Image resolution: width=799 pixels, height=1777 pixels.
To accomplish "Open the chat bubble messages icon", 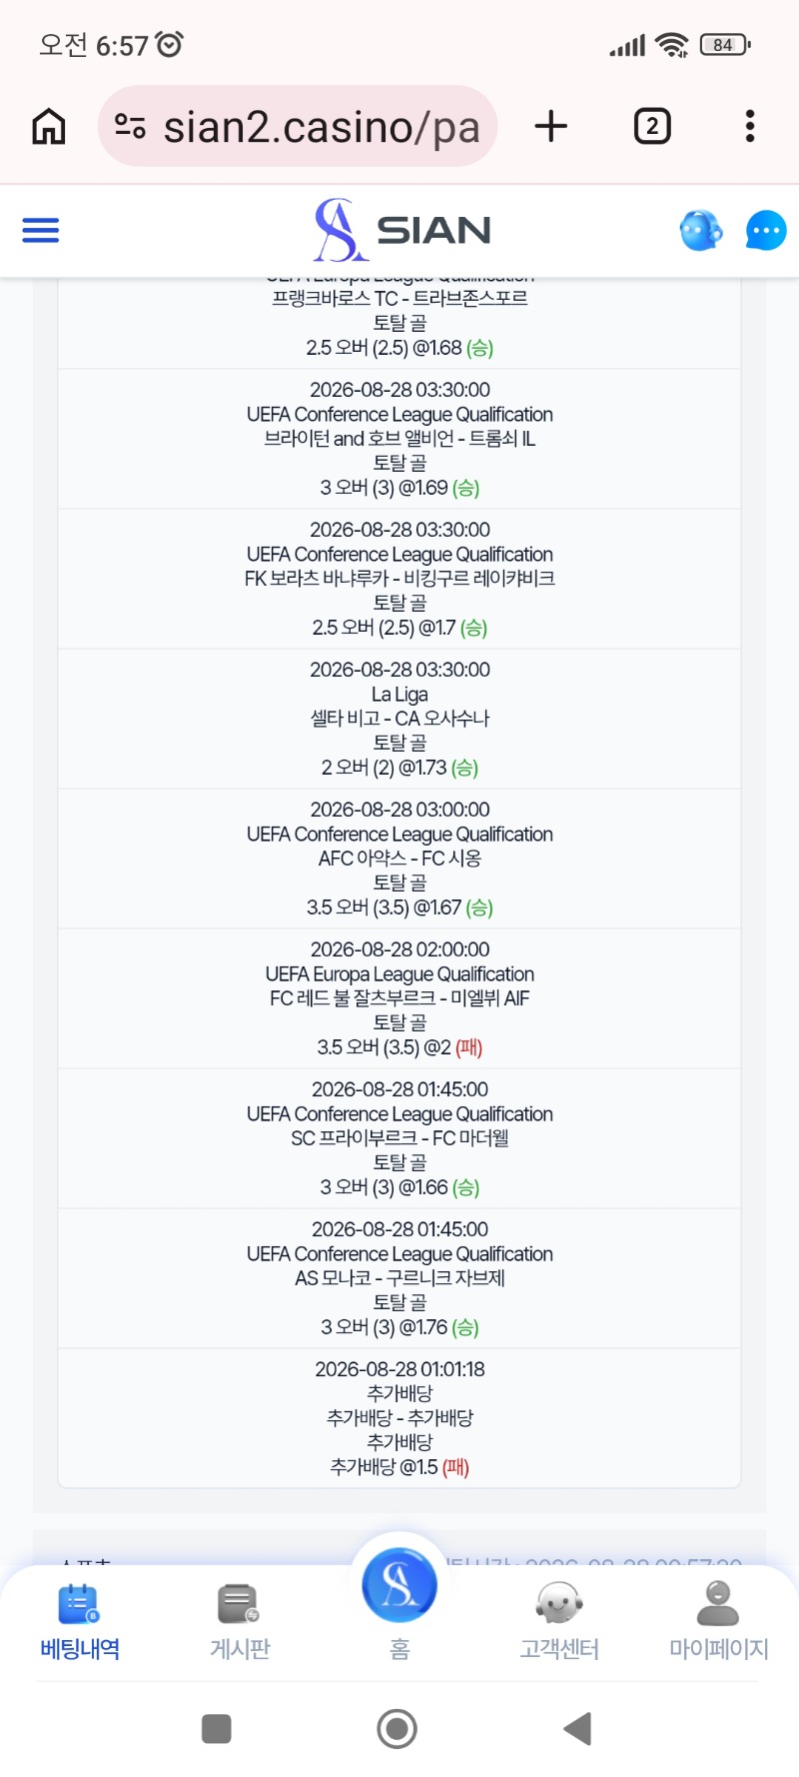I will pyautogui.click(x=766, y=231).
